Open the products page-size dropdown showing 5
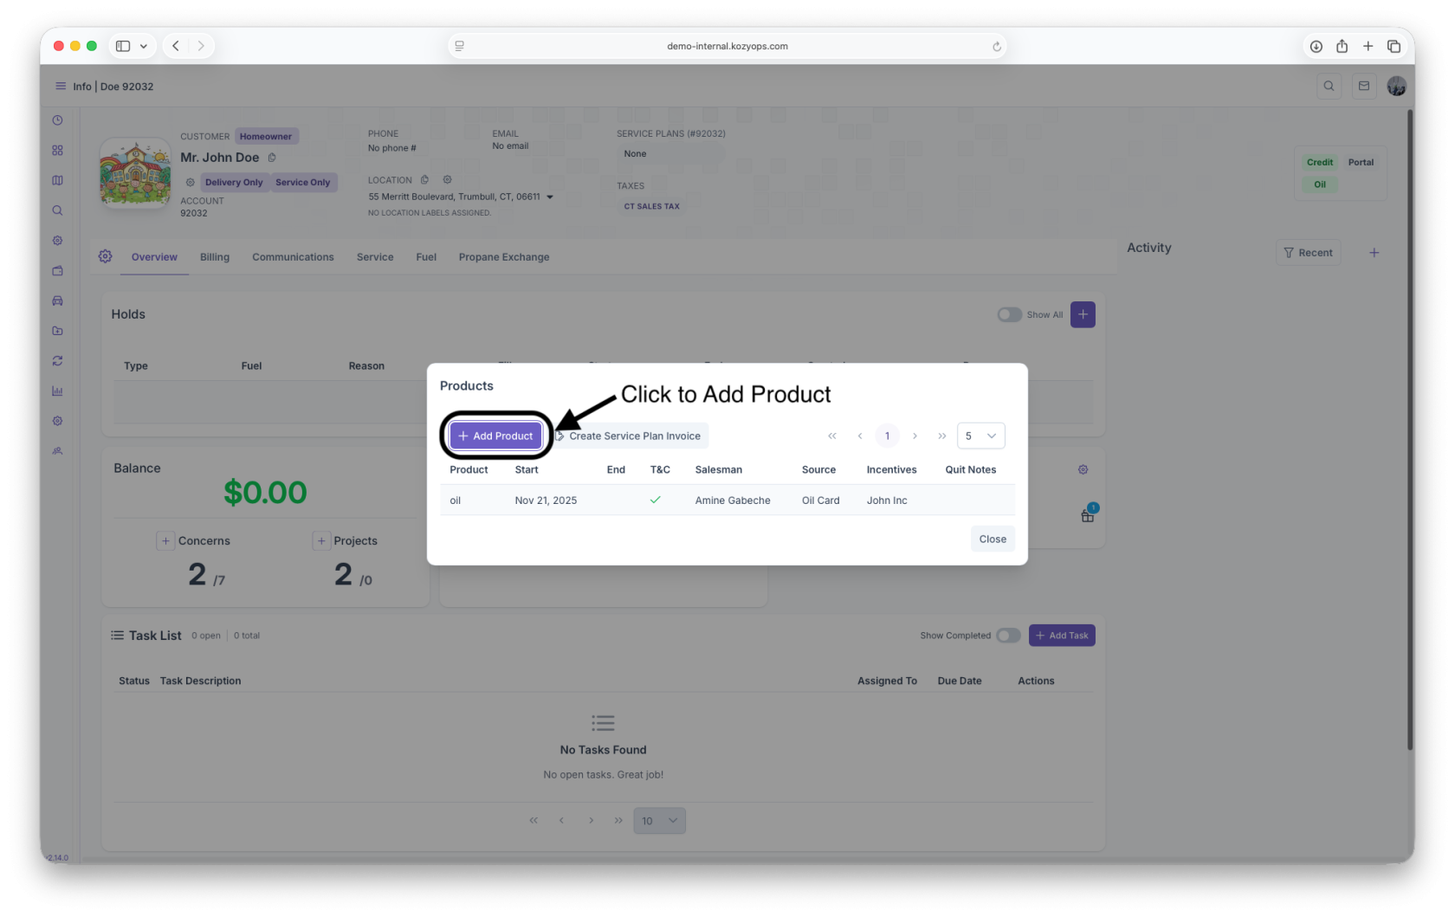This screenshot has width=1455, height=917. point(980,436)
